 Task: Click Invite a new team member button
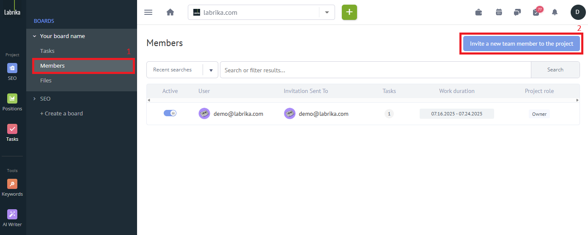click(x=521, y=44)
